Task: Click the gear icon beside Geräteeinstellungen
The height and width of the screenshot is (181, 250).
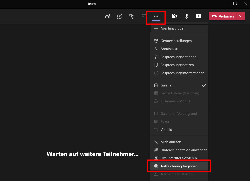Action: (x=156, y=41)
